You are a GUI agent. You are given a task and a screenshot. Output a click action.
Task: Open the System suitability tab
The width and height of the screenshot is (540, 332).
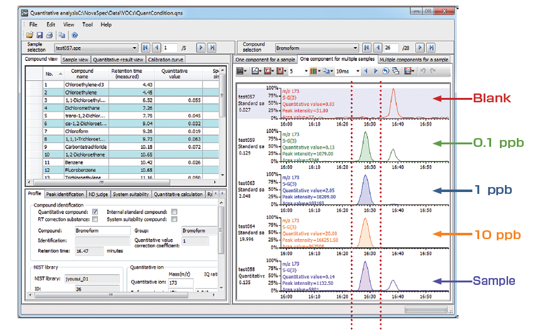click(x=131, y=195)
